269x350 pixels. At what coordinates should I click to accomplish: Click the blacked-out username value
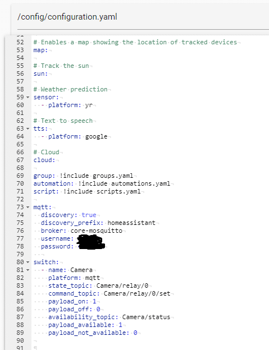coord(89,239)
